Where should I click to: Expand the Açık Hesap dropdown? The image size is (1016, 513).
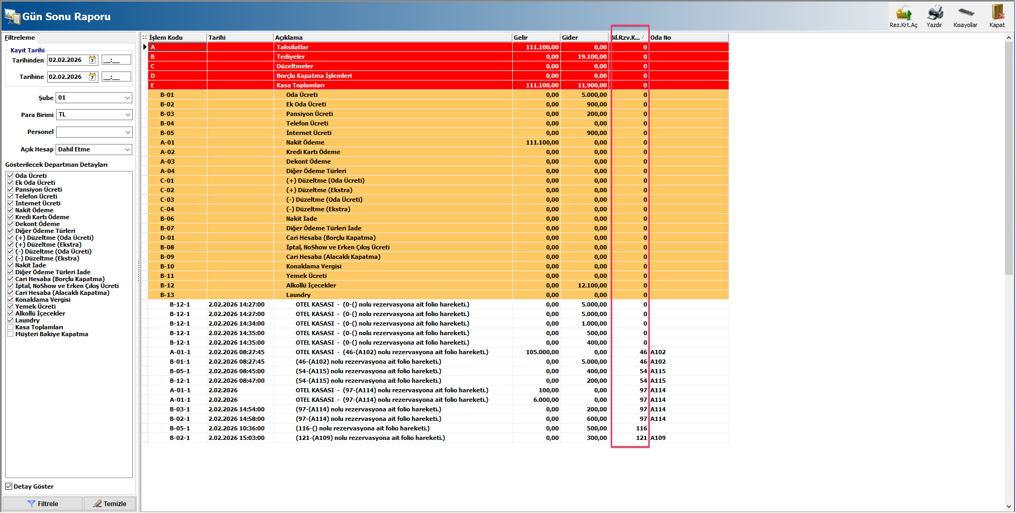(x=128, y=150)
